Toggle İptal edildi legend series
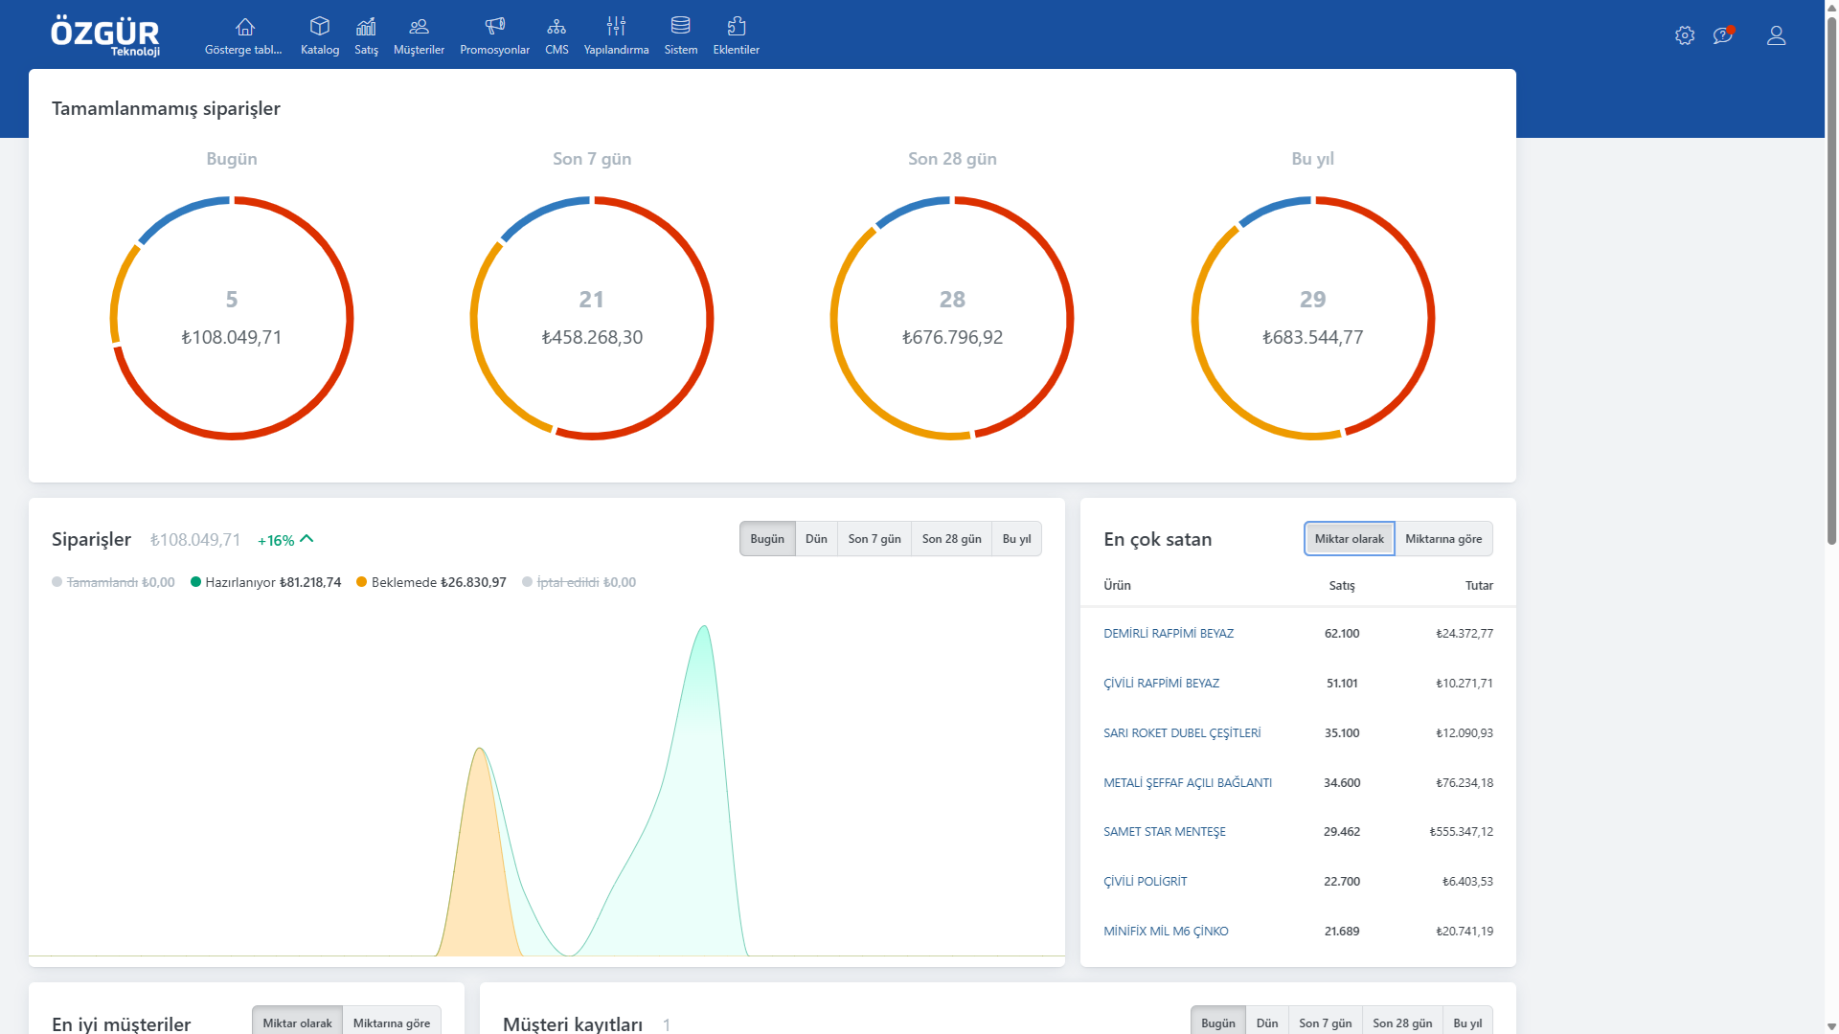 coord(579,582)
